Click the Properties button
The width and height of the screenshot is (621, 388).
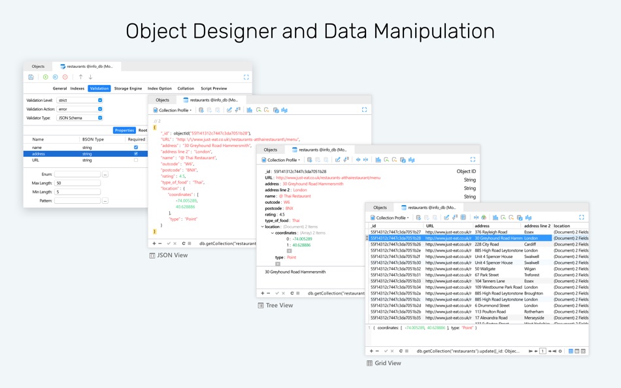click(124, 130)
